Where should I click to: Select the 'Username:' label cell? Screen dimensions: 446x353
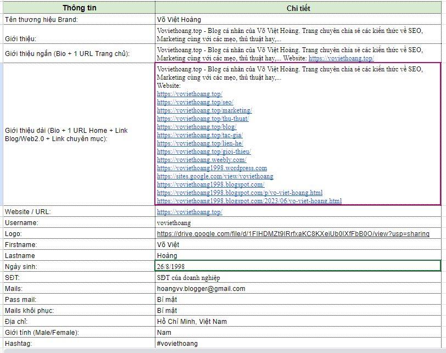[x=79, y=222]
